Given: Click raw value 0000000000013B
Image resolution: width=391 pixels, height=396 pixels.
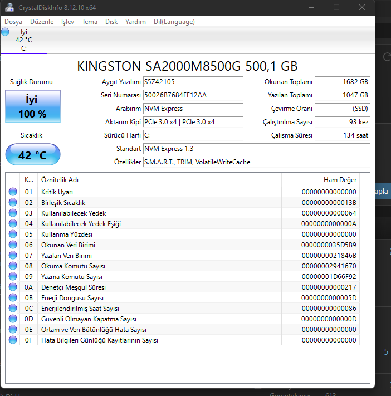Looking at the screenshot, I should [329, 203].
